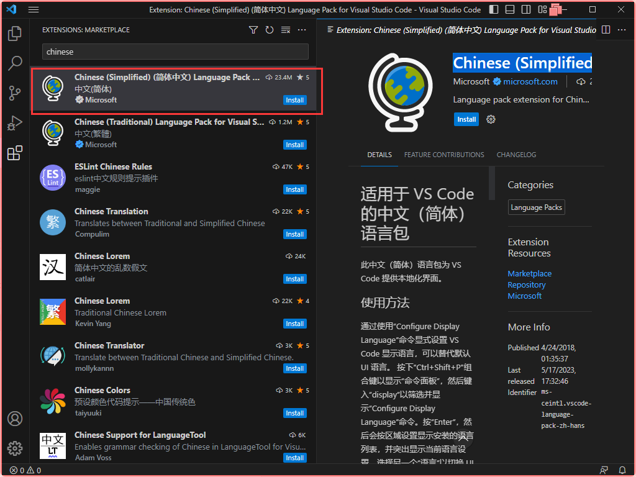Select the ESLint Chinese Rules icon
This screenshot has height=477, width=636.
pos(53,178)
